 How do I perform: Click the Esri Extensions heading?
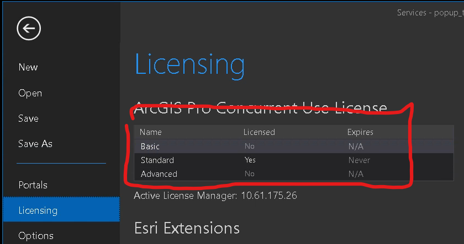187,227
